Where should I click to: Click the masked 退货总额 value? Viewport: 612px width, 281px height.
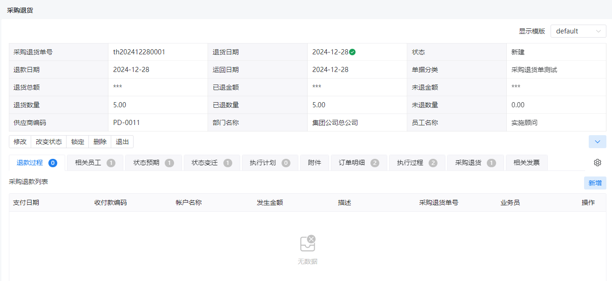118,87
